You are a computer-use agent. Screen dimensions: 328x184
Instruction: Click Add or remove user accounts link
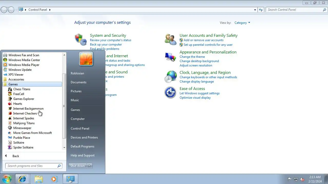203,40
